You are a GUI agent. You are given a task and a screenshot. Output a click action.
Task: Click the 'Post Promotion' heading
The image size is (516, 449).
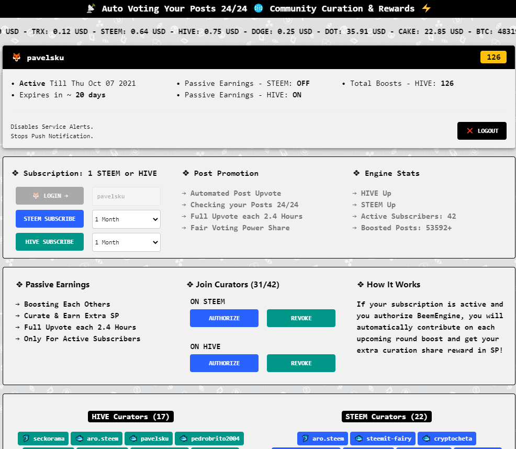(226, 174)
